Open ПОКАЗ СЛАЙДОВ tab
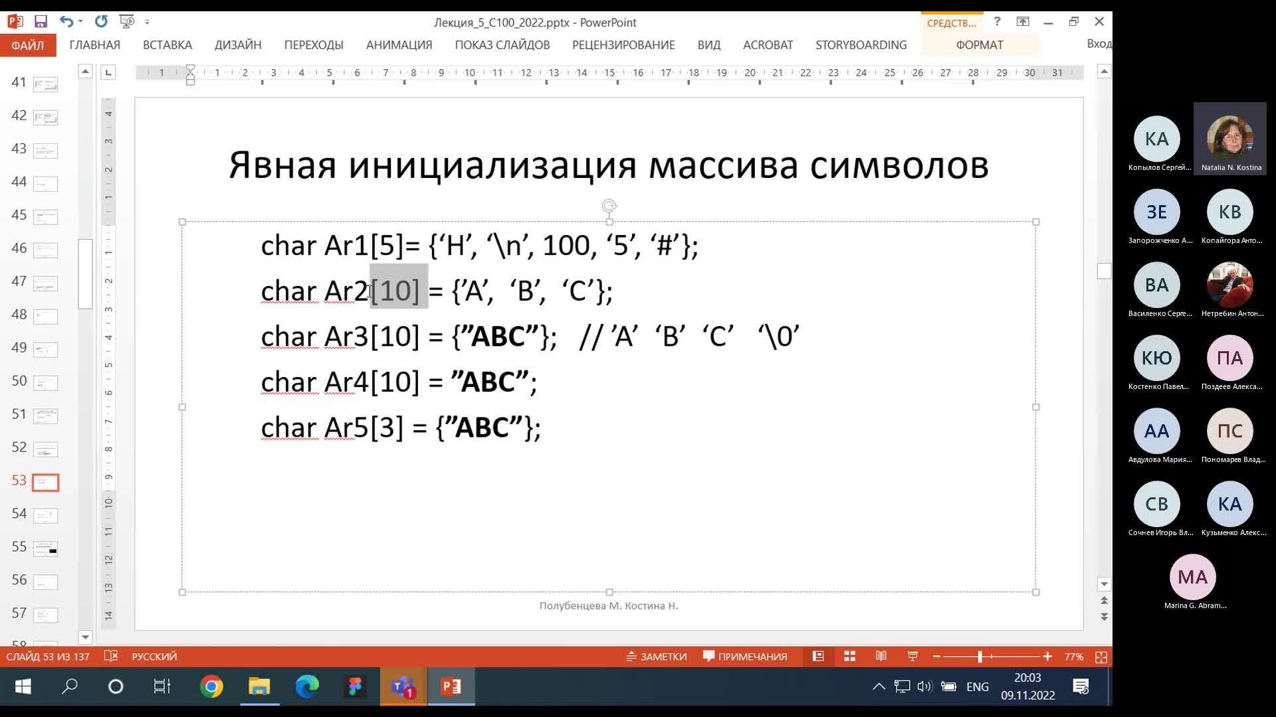Image resolution: width=1276 pixels, height=717 pixels. coord(502,45)
